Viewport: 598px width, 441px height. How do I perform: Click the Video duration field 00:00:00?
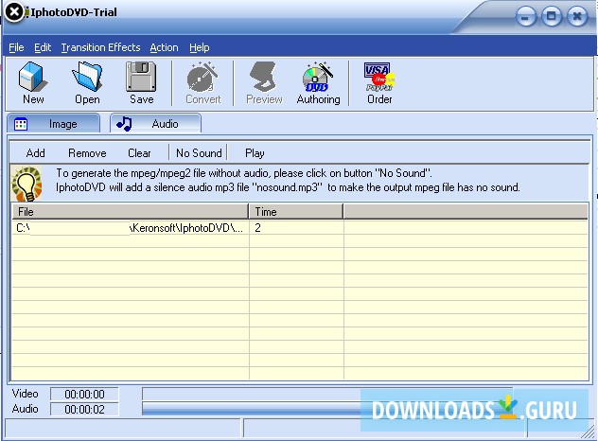pyautogui.click(x=84, y=394)
